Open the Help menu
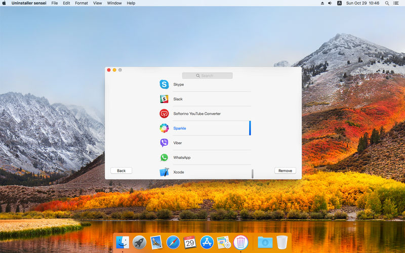405x253 pixels. click(x=131, y=3)
